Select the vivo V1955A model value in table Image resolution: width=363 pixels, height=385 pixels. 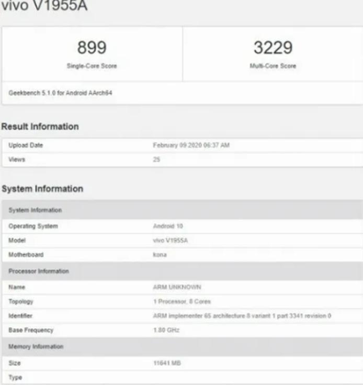pos(171,241)
